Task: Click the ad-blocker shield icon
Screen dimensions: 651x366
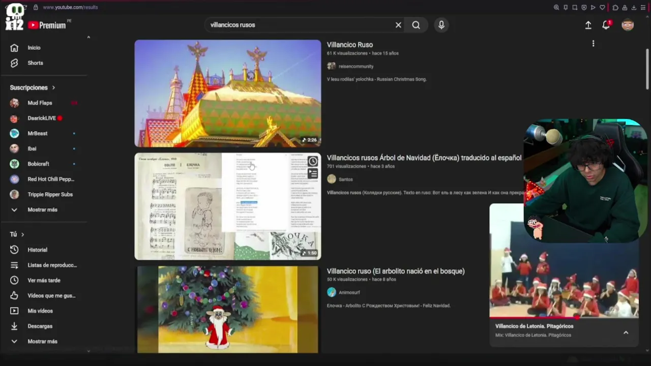Action: pyautogui.click(x=584, y=8)
